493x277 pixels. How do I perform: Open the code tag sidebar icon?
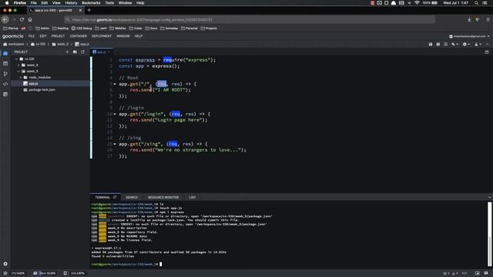(x=5, y=84)
